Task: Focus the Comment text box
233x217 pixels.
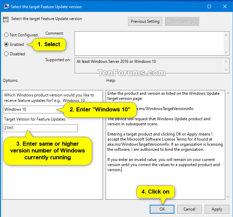Action: 149,43
